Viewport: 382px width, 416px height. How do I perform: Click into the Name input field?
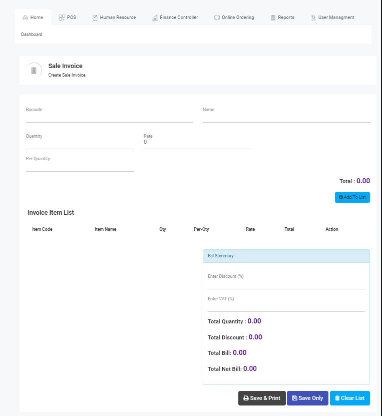click(x=286, y=117)
